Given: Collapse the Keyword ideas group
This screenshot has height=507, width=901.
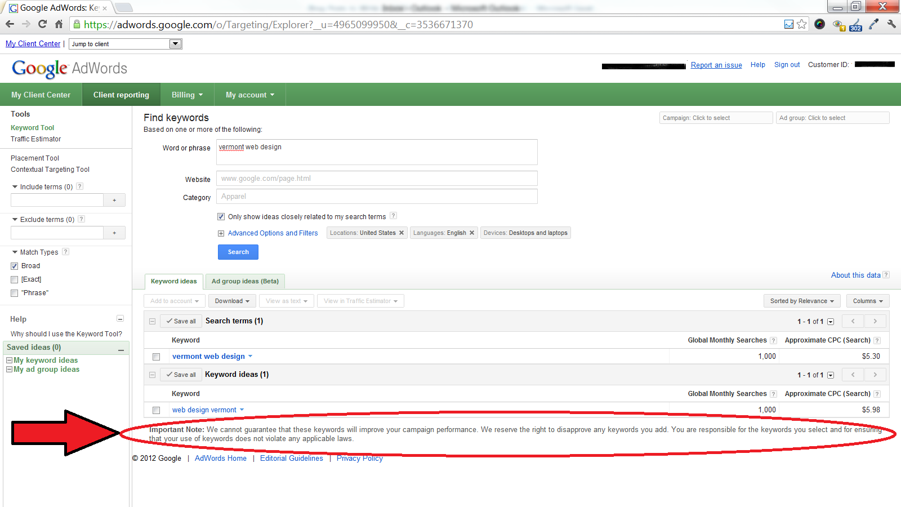Looking at the screenshot, I should point(152,375).
